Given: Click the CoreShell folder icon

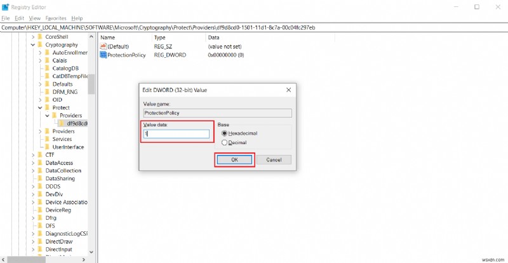Looking at the screenshot, I should point(40,37).
